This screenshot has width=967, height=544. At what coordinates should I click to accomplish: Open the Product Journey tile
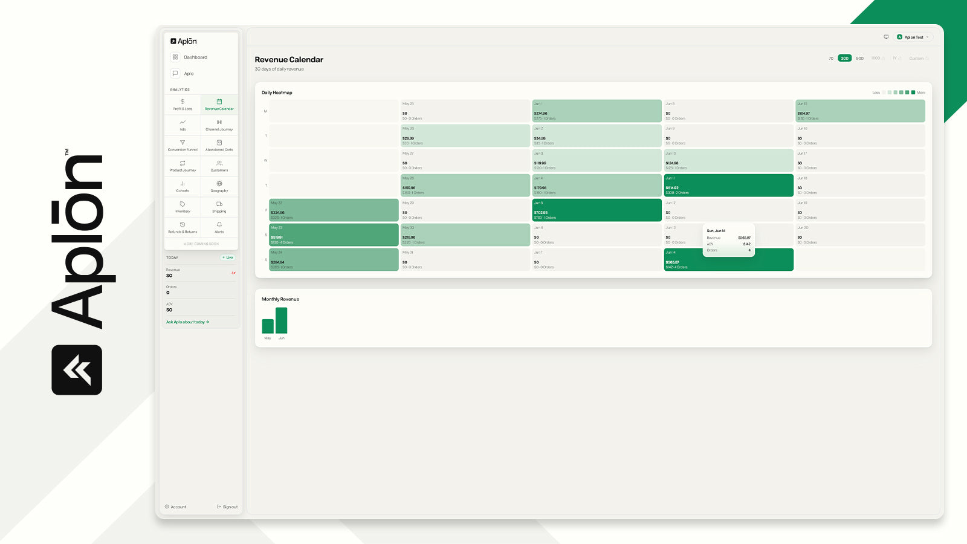[183, 166]
